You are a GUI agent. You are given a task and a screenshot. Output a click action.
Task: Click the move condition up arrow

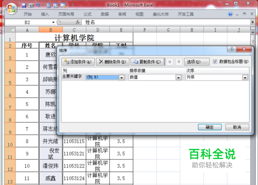170,62
